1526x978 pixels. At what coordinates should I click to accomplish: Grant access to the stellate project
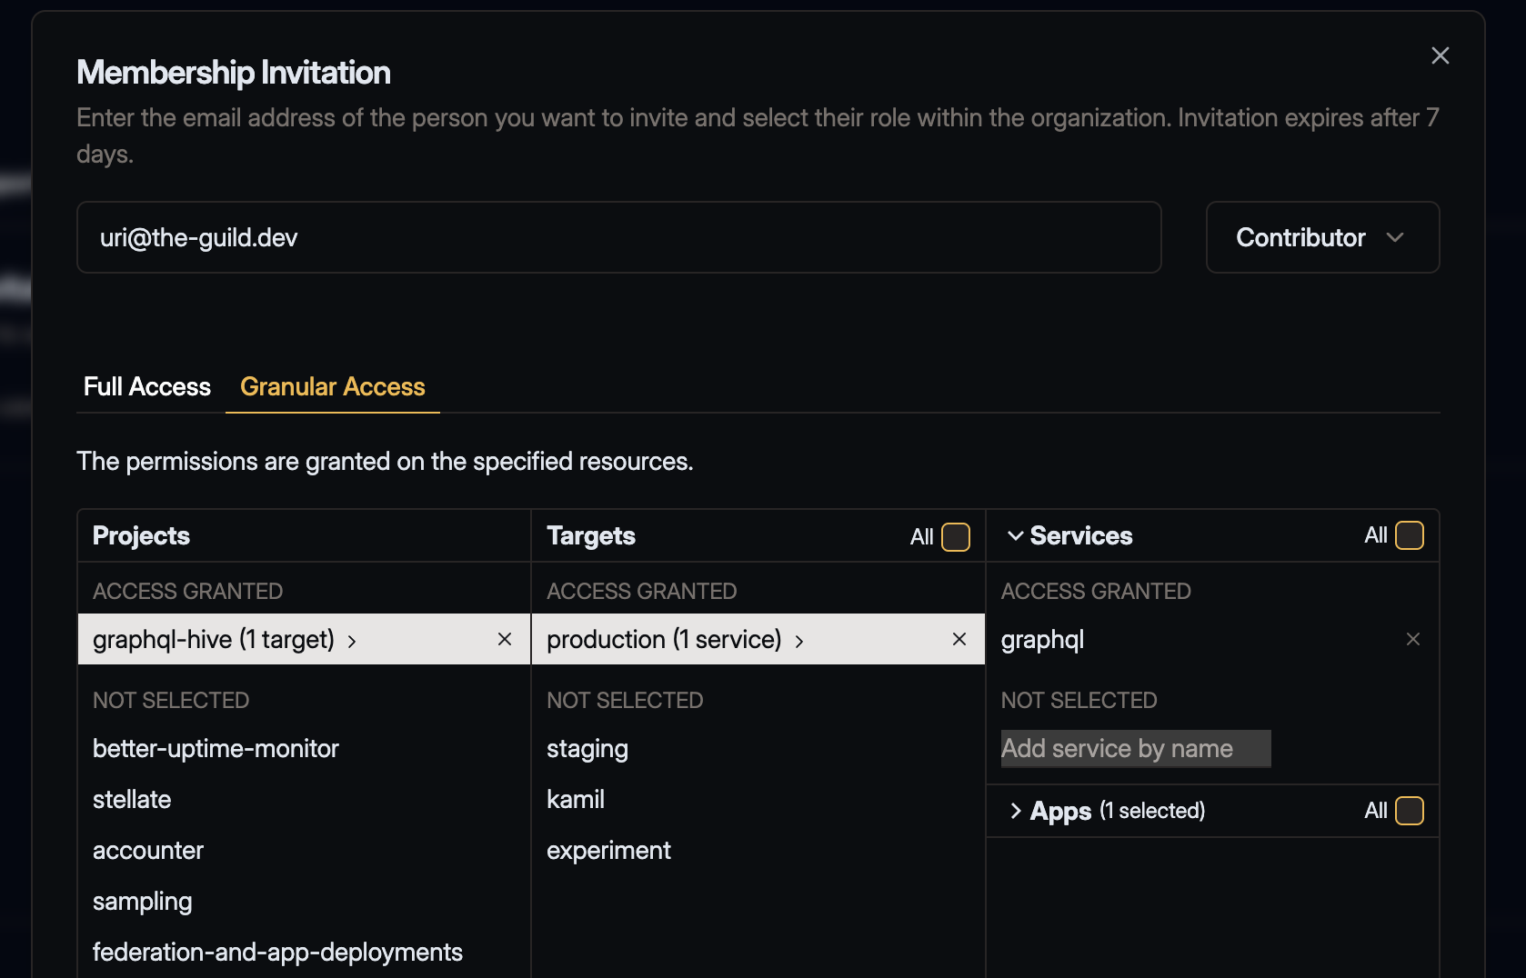tap(132, 799)
